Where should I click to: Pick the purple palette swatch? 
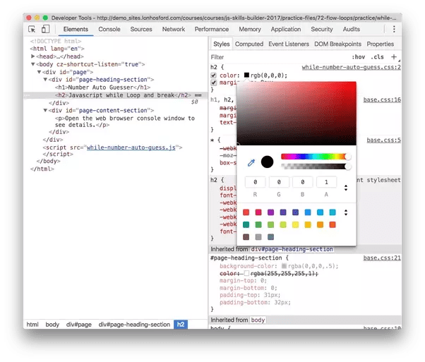tap(270, 212)
